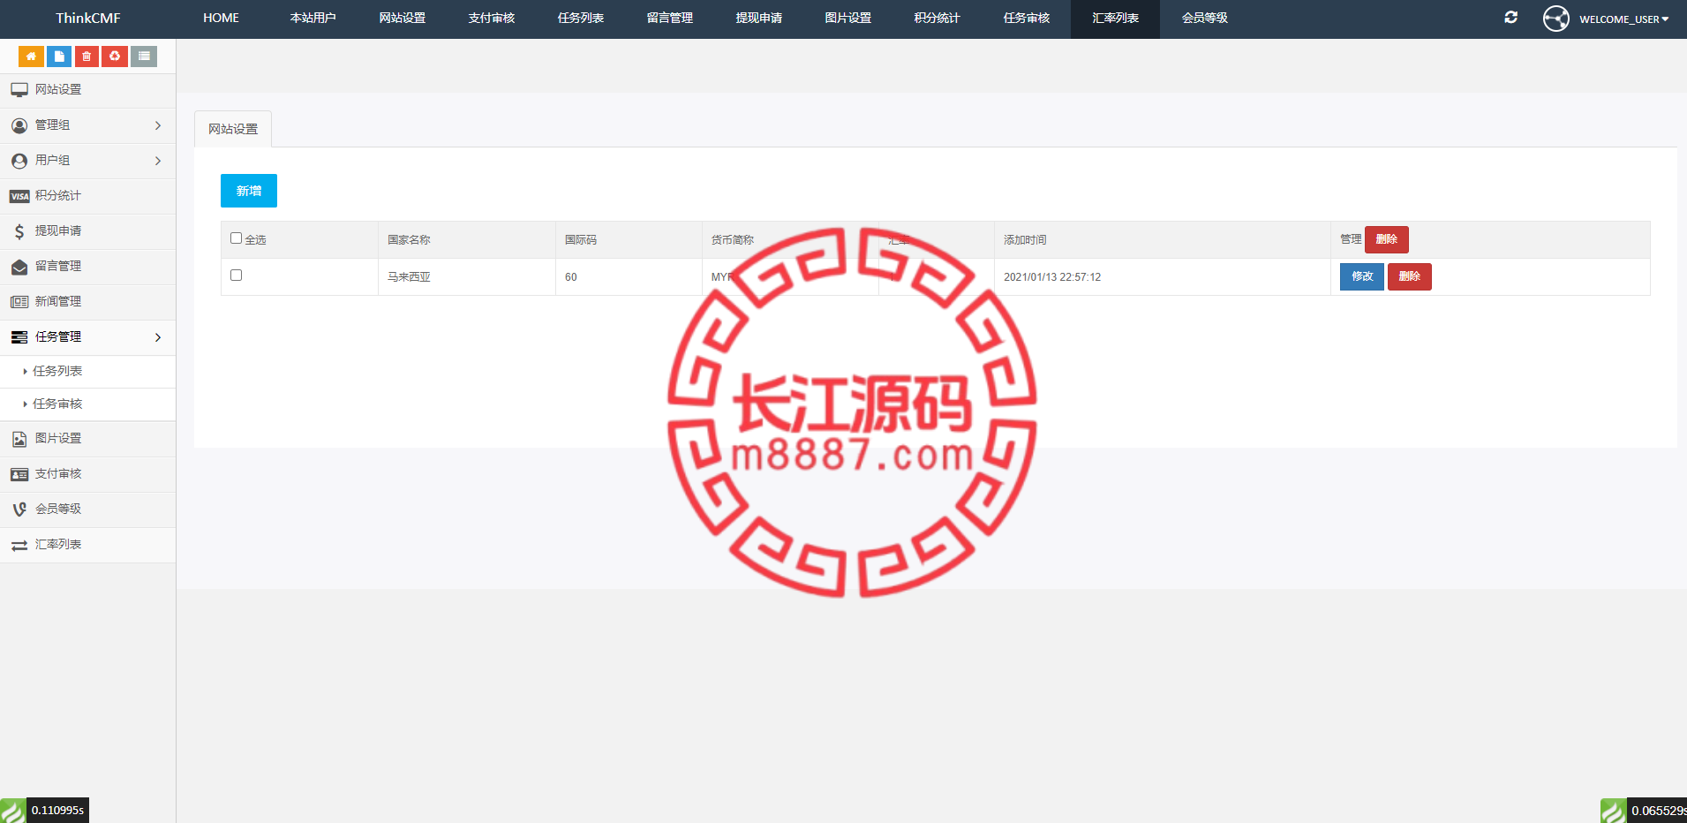Screen dimensions: 1687x823
Task: Click the circular avatar icon near WELCOME_USER
Action: [x=1556, y=19]
